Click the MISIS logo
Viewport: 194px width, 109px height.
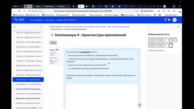(19, 20)
